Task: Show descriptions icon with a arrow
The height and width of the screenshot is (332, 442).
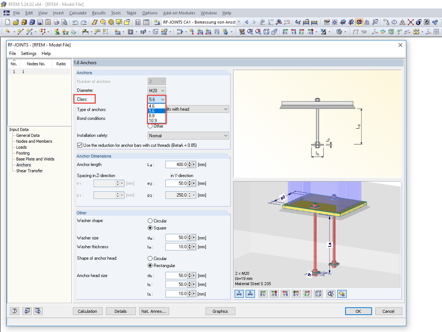Action: [250, 294]
